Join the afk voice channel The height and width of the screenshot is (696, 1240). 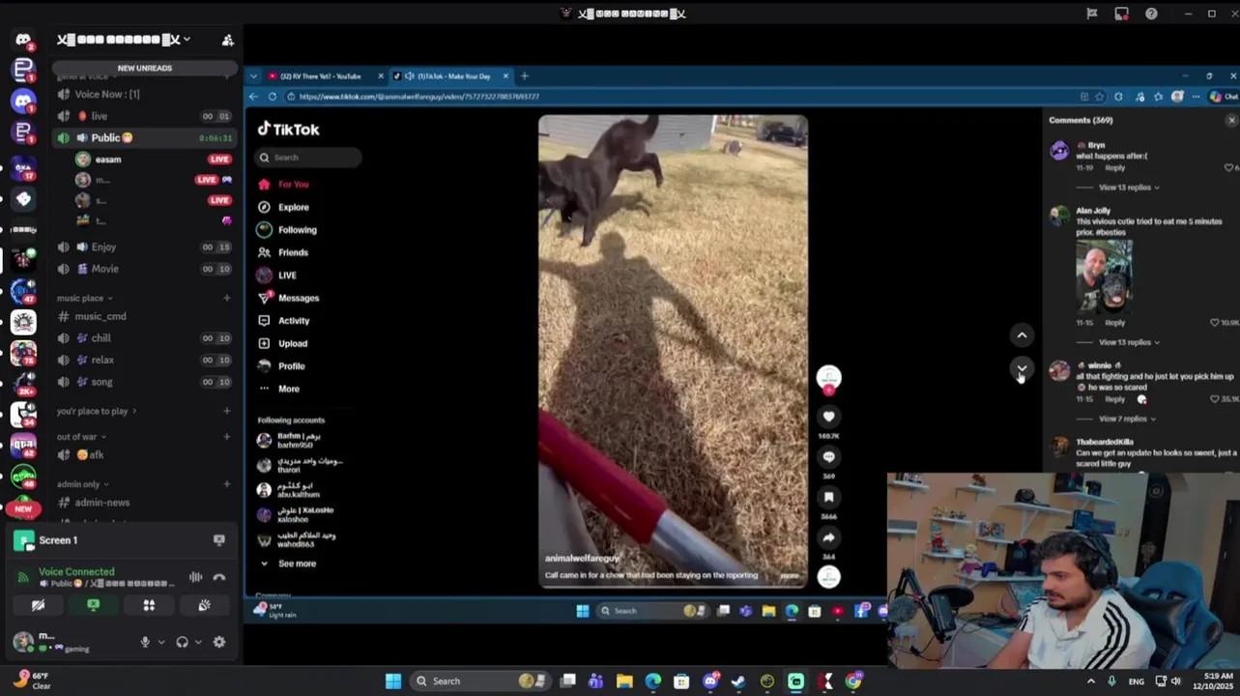[x=145, y=454]
